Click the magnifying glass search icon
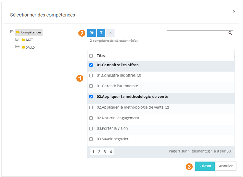This screenshot has width=243, height=177. [230, 33]
